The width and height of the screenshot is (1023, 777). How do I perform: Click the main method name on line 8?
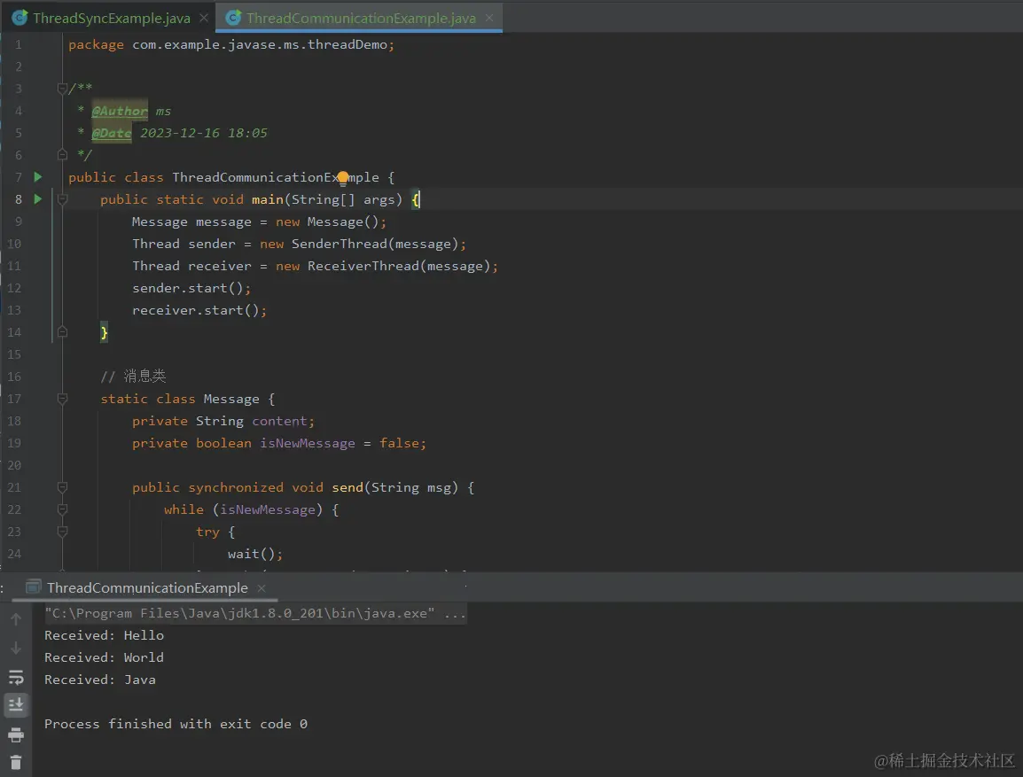pos(268,199)
